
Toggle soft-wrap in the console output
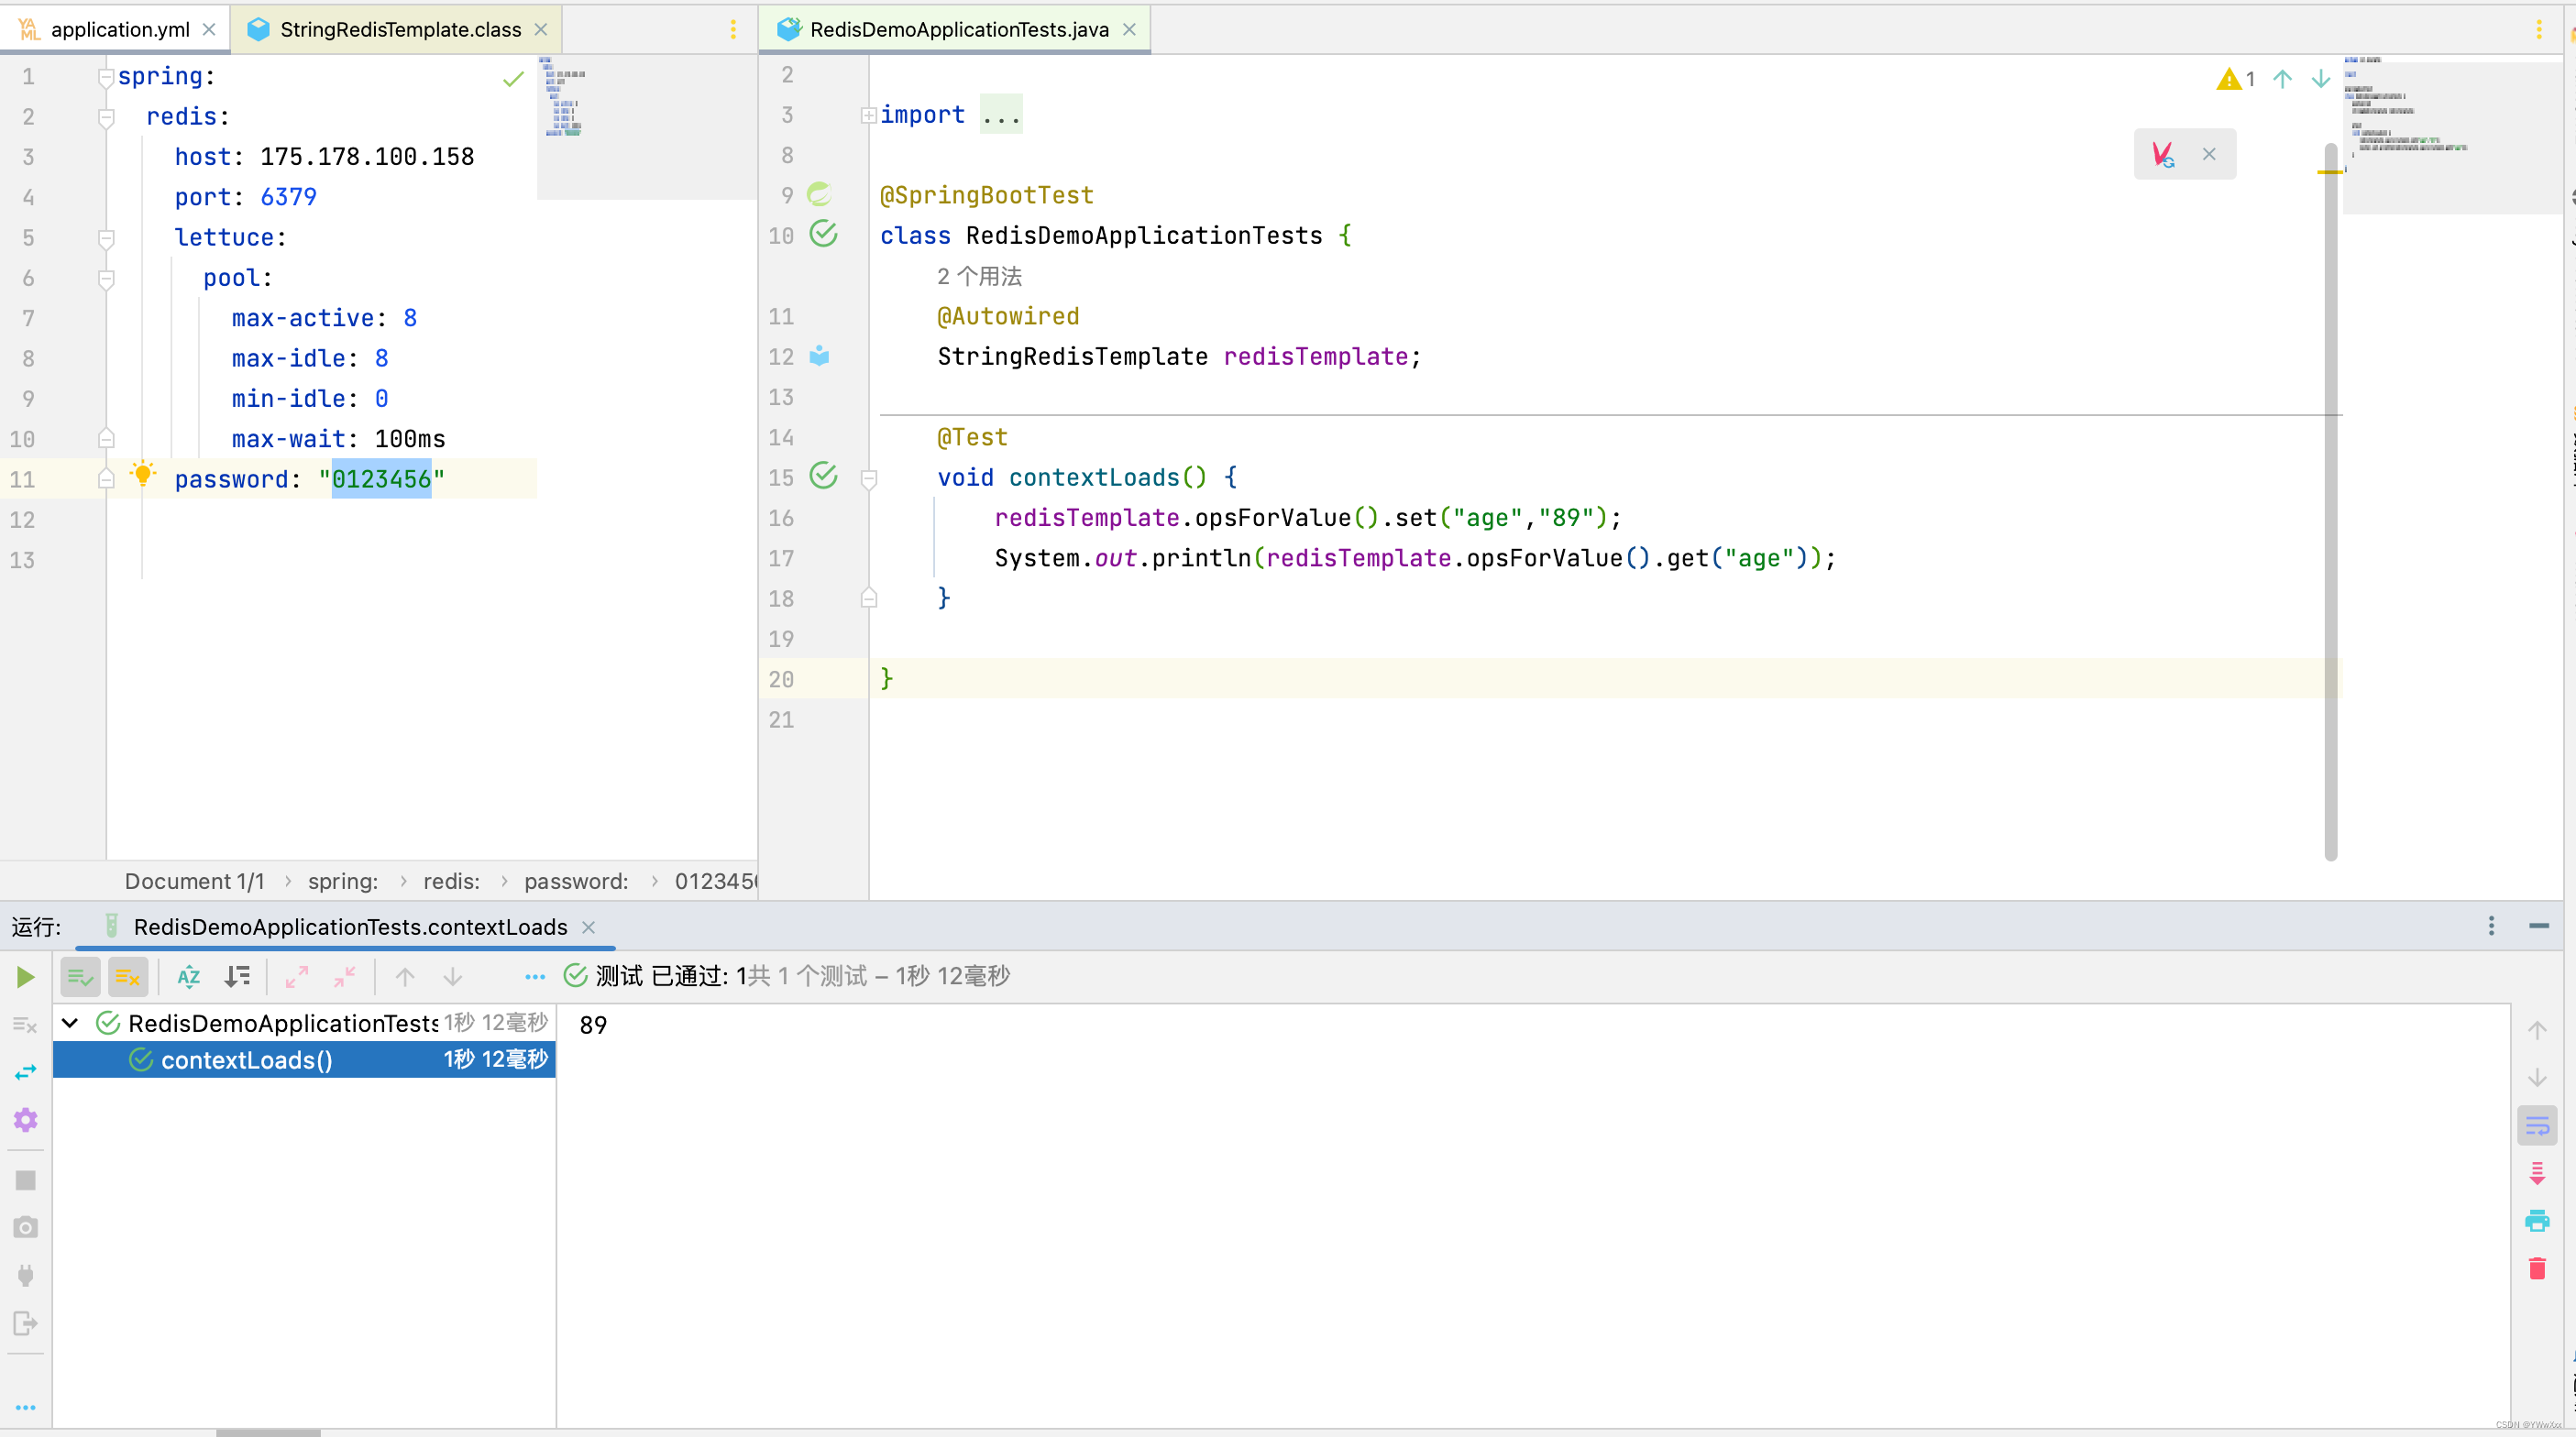point(2537,1126)
